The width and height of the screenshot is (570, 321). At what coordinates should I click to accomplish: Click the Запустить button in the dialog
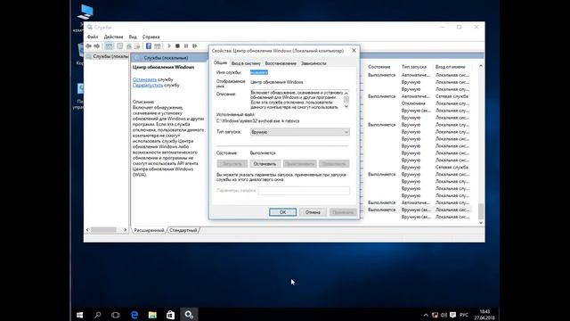pos(232,164)
